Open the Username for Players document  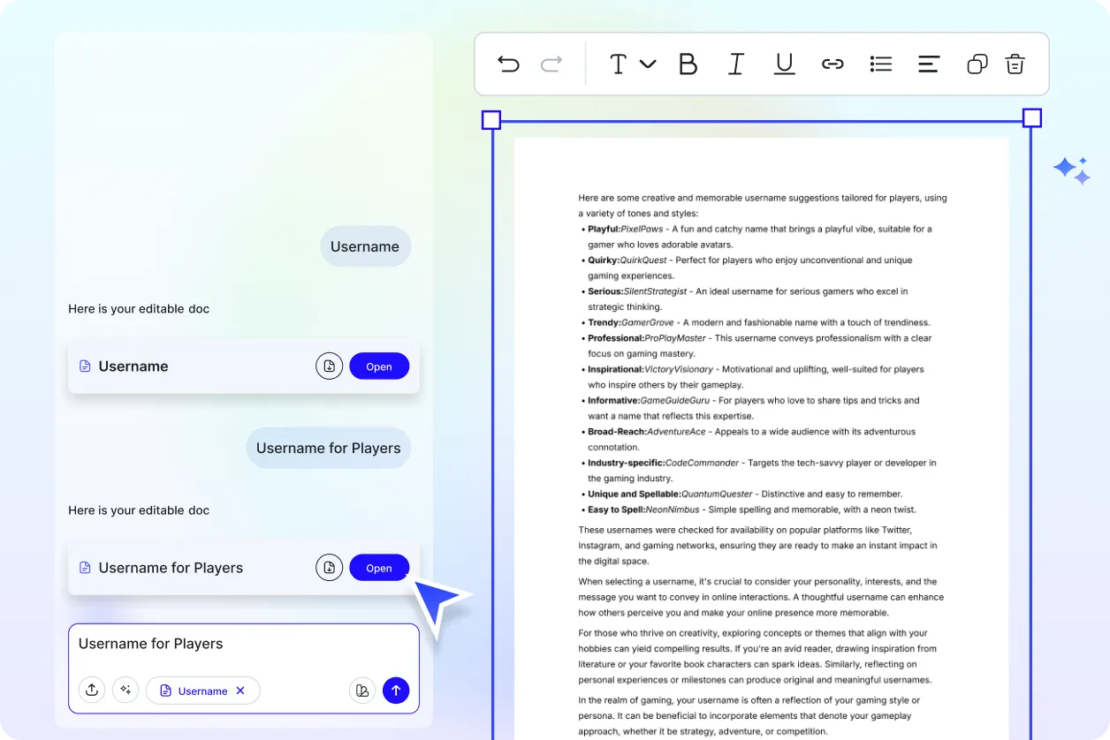[379, 568]
